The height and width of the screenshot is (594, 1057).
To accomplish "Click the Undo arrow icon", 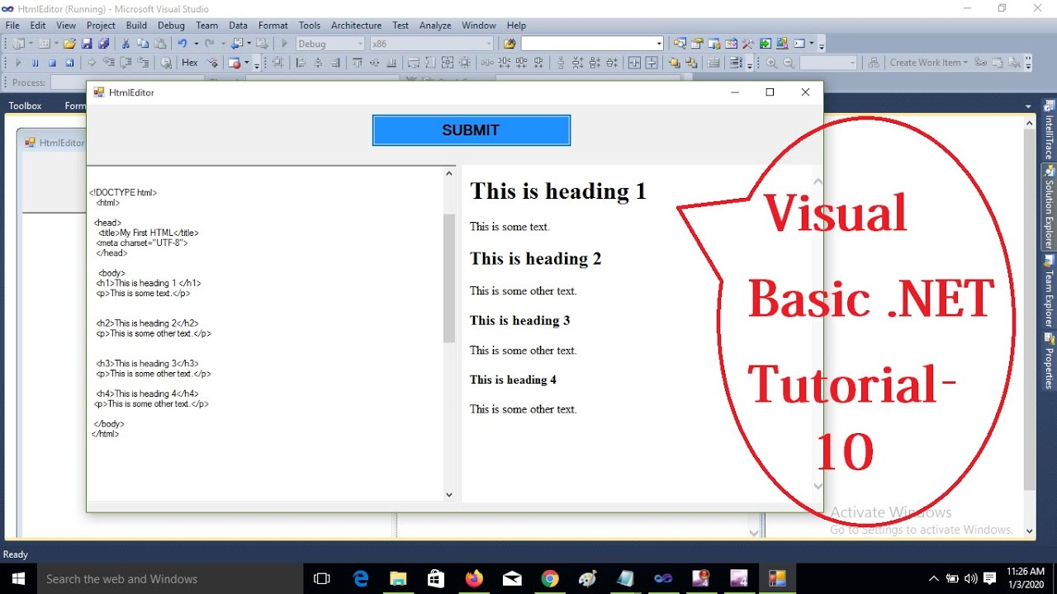I will click(x=182, y=44).
